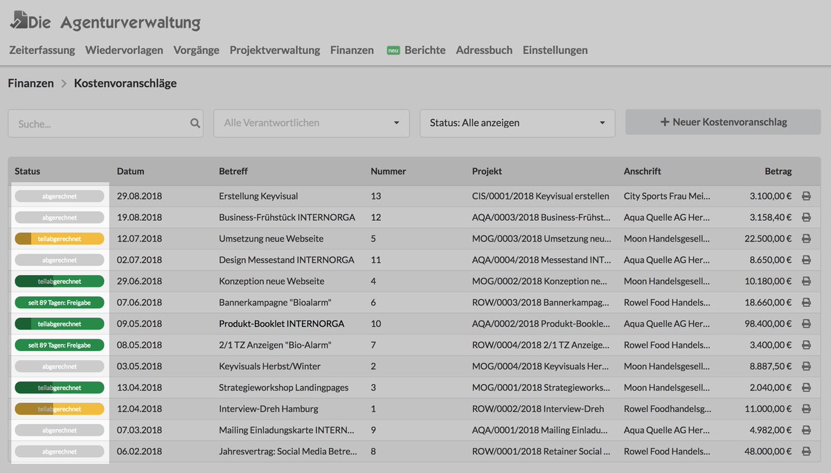Screen dimensions: 831x473
Task: Open the Adressbuch menu
Action: [484, 50]
